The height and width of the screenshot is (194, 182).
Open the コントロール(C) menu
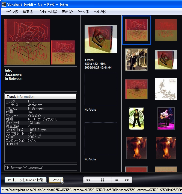point(47,12)
